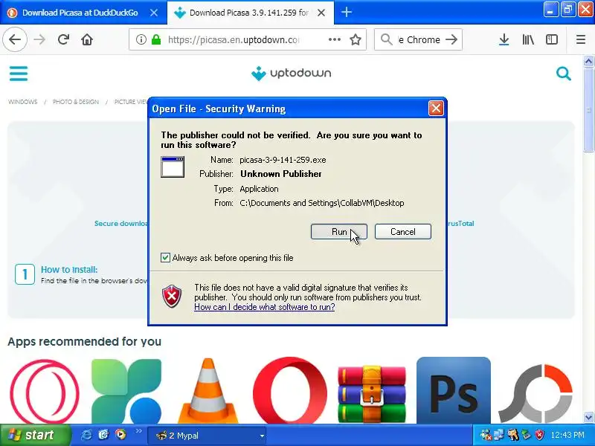Screen dimensions: 595x446
Task: Go back with the browser back arrow
Action: pyautogui.click(x=15, y=39)
